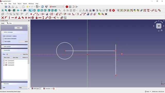Open the Macro menu
This screenshot has height=93, width=165.
tap(20, 4)
